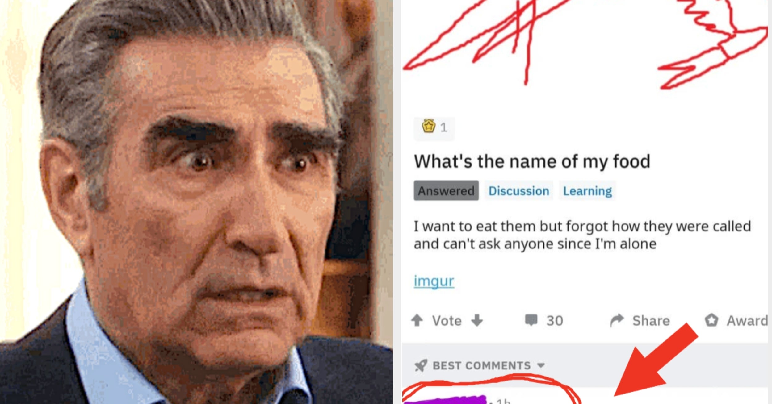Click the upvote arrow icon
The height and width of the screenshot is (404, 772).
(x=417, y=320)
